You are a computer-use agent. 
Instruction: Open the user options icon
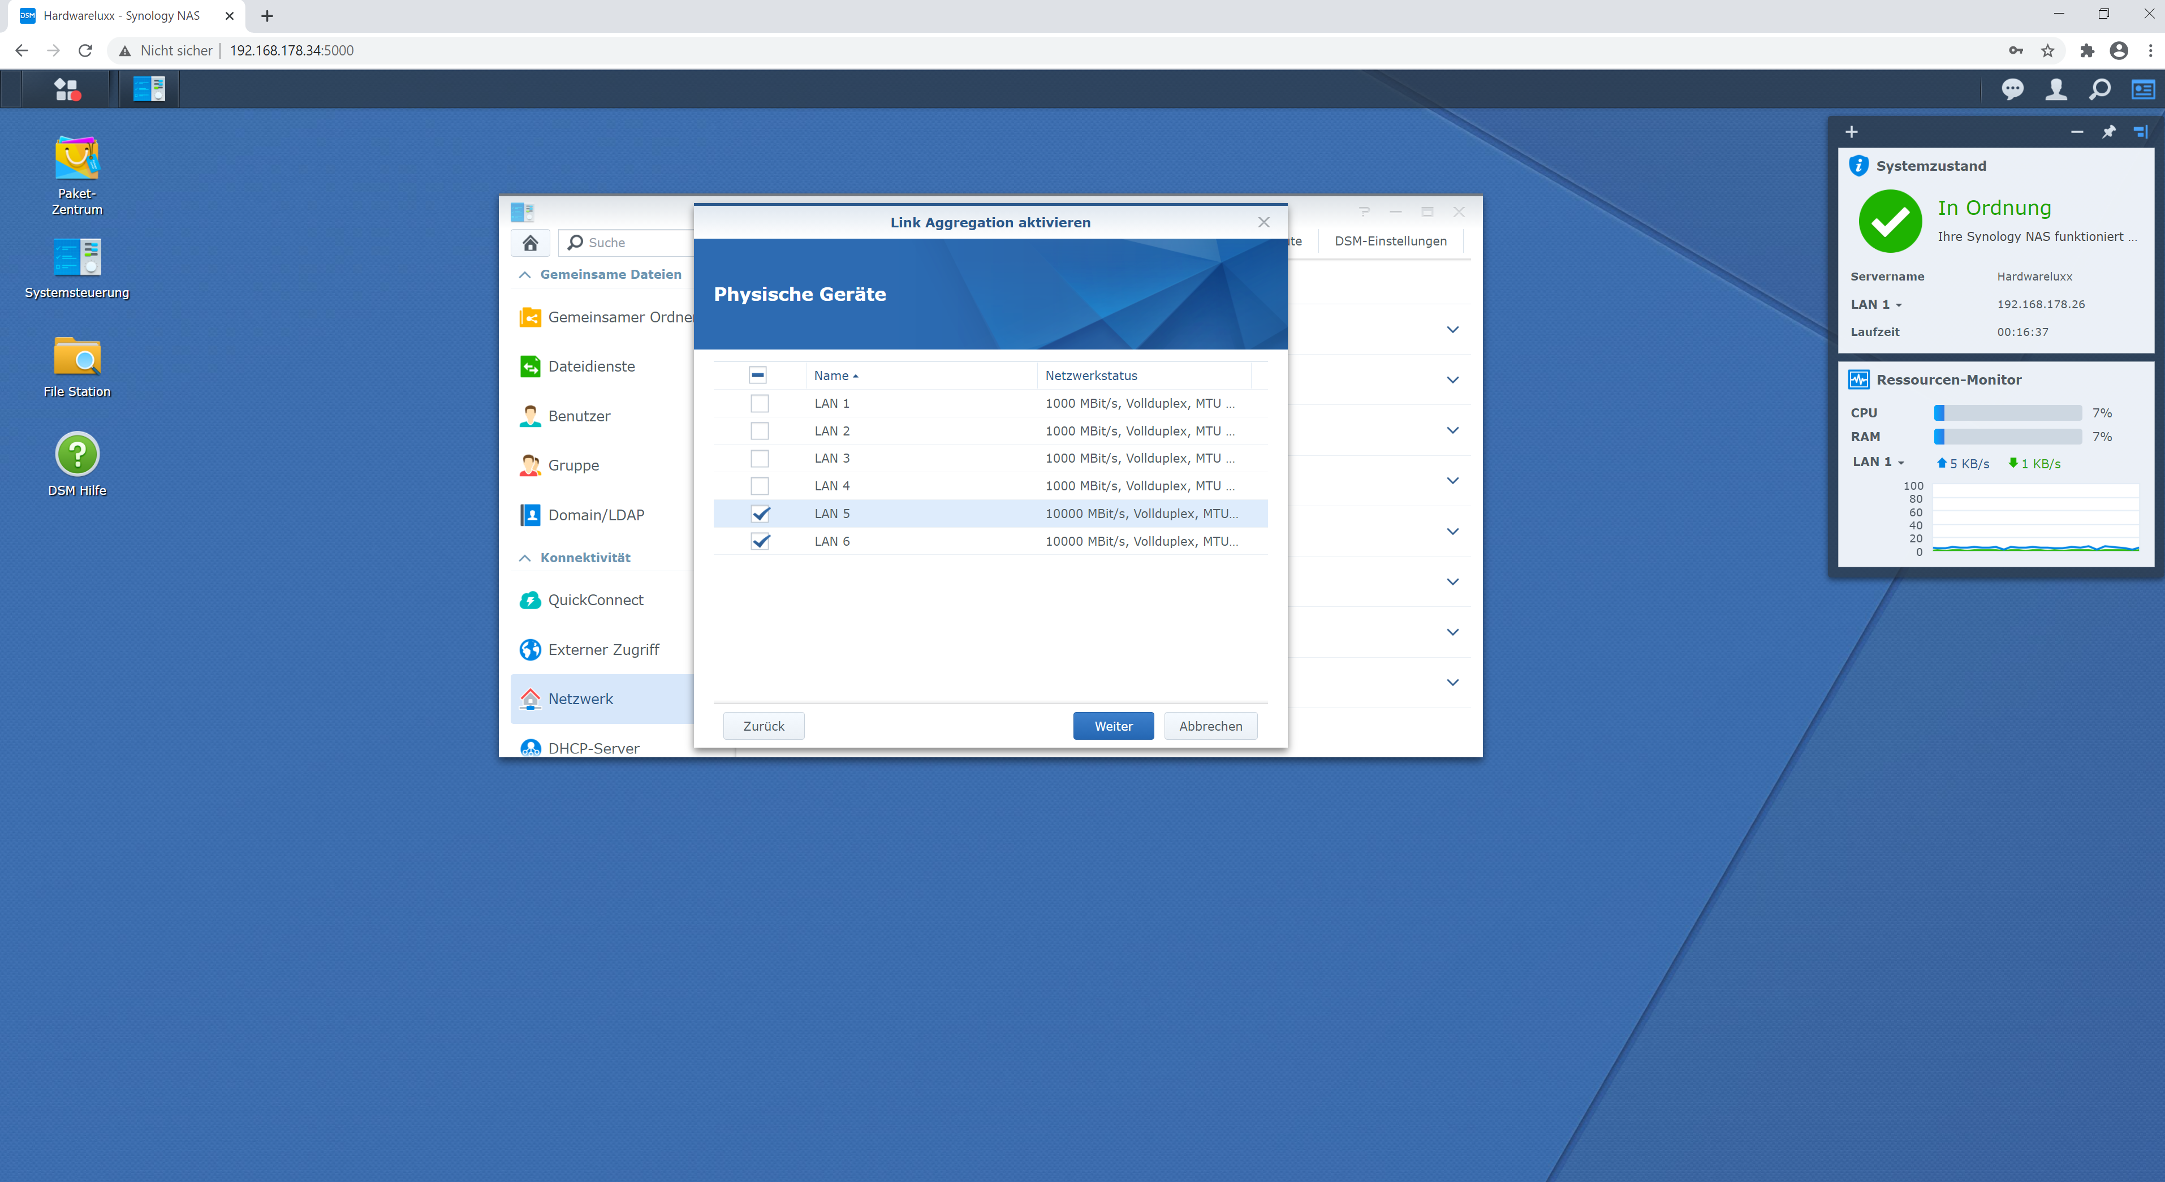click(2056, 89)
